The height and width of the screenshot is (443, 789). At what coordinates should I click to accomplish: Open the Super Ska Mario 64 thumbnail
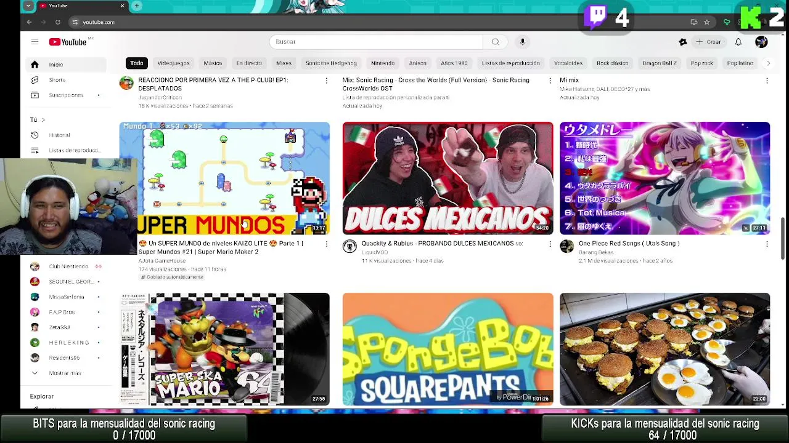[x=224, y=349]
